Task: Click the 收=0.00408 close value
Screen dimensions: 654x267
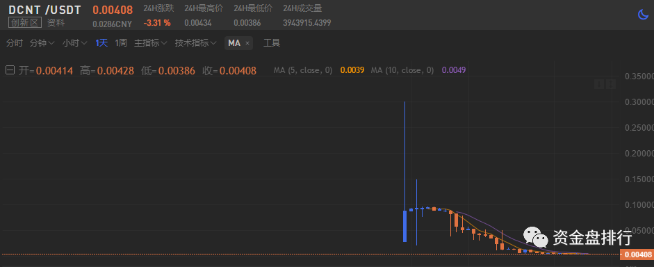Action: 229,71
